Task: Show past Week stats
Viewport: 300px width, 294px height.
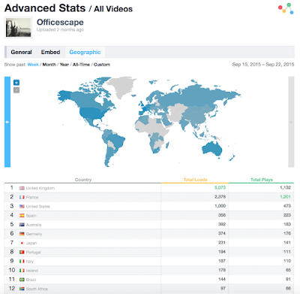Action: click(x=33, y=65)
